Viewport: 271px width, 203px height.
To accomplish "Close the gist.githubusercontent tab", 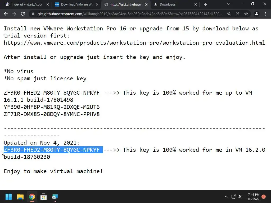I will click(x=146, y=4).
